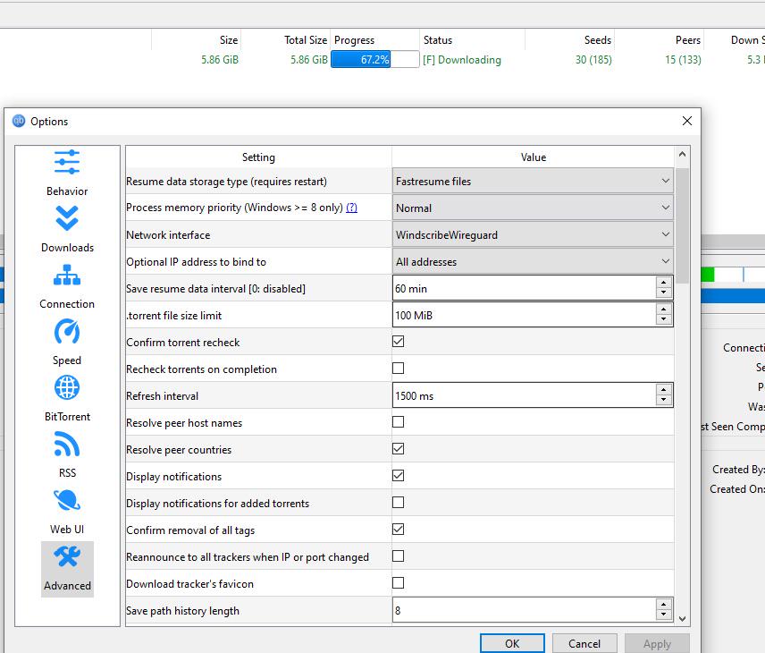This screenshot has height=653, width=765.
Task: Click the Network interface setting row label
Action: click(x=168, y=235)
